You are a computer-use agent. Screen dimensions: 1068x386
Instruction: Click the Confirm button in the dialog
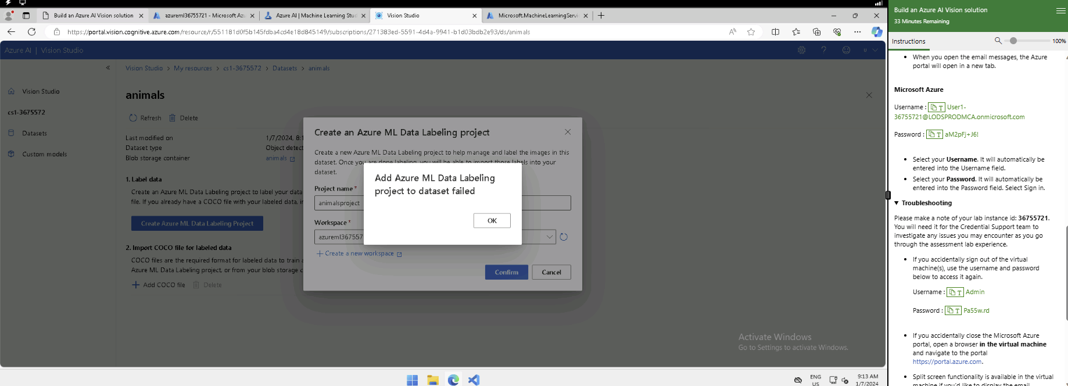[506, 272]
